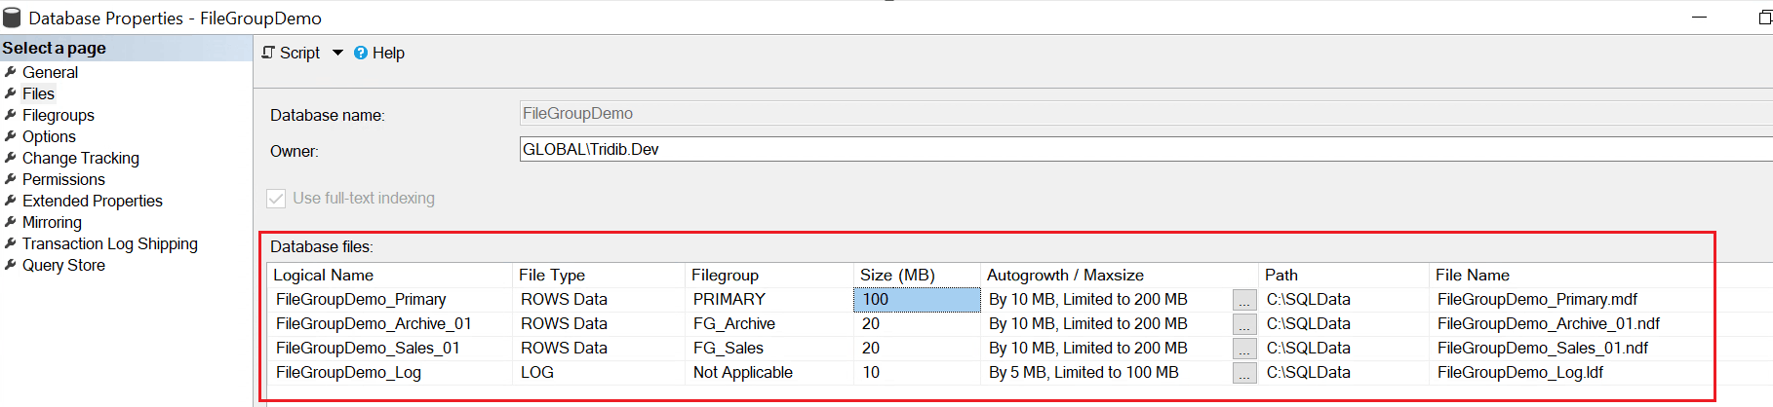Select the FileGroupDemo_Sales_01 logical name cell
Viewport: 1773px width, 407px height.
(x=390, y=348)
